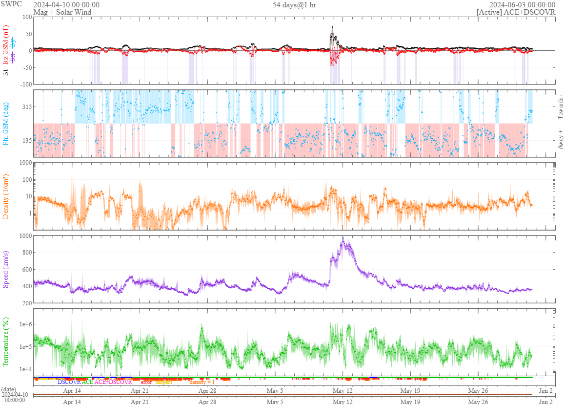The height and width of the screenshot is (405, 565).
Task: Click the blue DSCOVR legend entry
Action: pyautogui.click(x=69, y=382)
